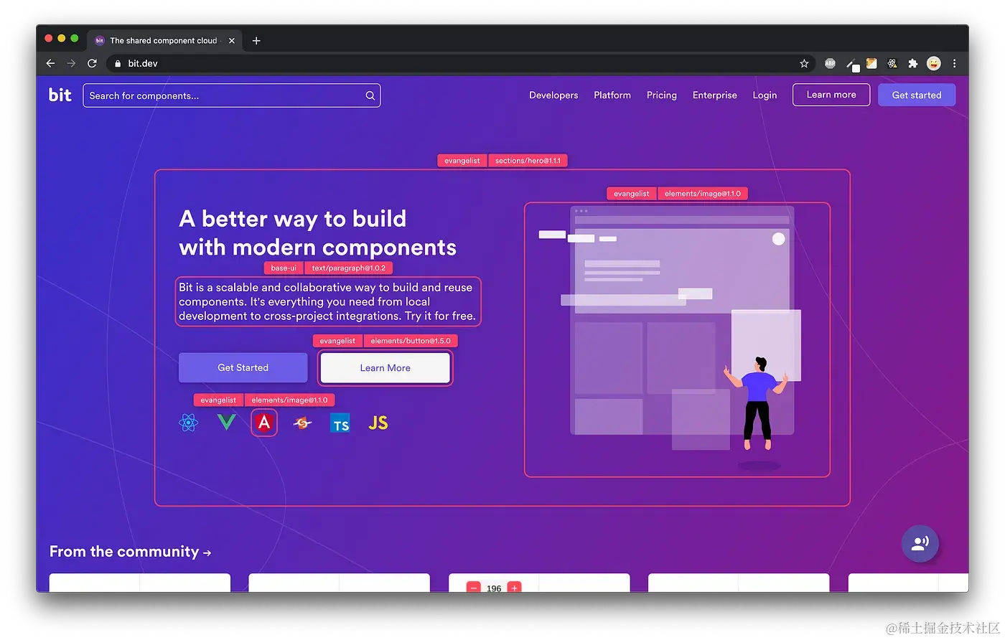Open React Developer Tools extension icon
The width and height of the screenshot is (1005, 640).
click(x=892, y=63)
